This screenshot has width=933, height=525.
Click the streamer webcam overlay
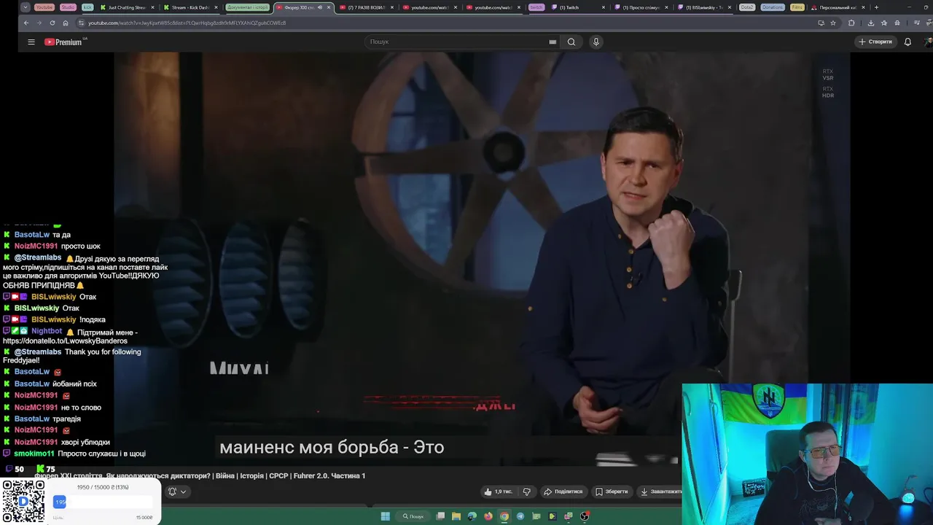807,454
